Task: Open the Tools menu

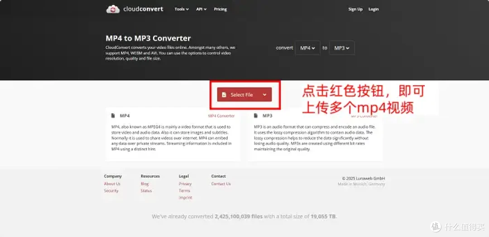Action: (182, 10)
